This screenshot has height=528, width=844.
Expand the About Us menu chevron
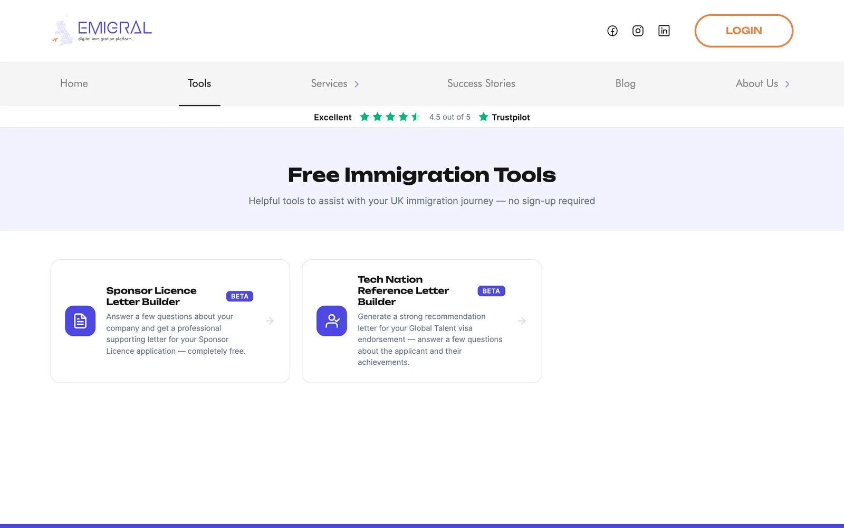(x=787, y=84)
